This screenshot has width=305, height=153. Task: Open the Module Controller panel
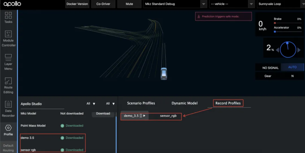(8, 38)
